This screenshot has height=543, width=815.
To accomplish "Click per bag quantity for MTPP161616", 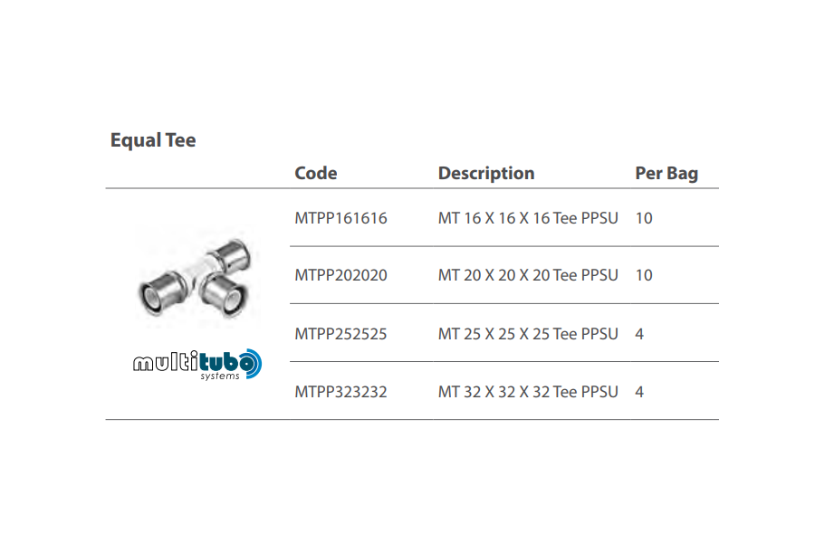I will [x=644, y=218].
